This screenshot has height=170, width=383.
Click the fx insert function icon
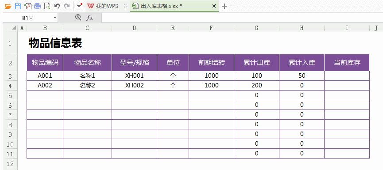point(89,18)
